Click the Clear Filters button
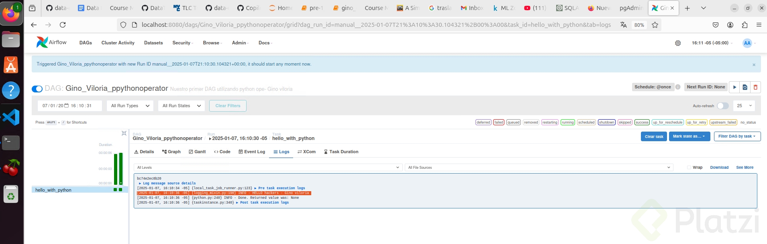This screenshot has height=244, width=767. 228,106
